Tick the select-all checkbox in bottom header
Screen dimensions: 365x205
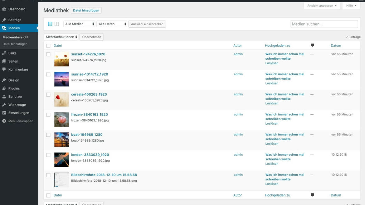48,195
